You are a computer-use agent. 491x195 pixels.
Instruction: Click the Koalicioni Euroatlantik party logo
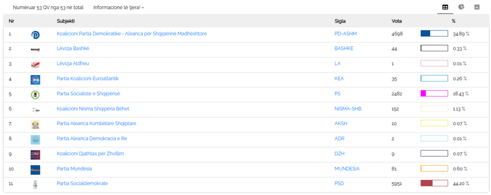coord(35,80)
